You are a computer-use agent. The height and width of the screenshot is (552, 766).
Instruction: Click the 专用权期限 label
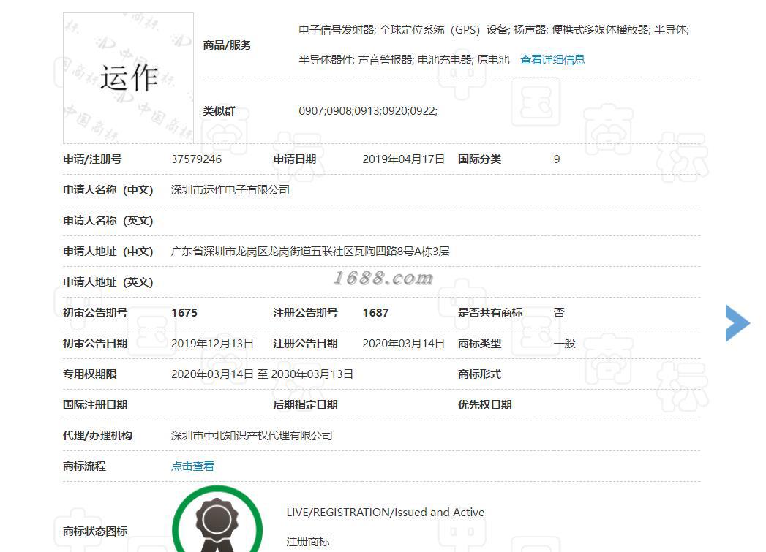tap(89, 374)
